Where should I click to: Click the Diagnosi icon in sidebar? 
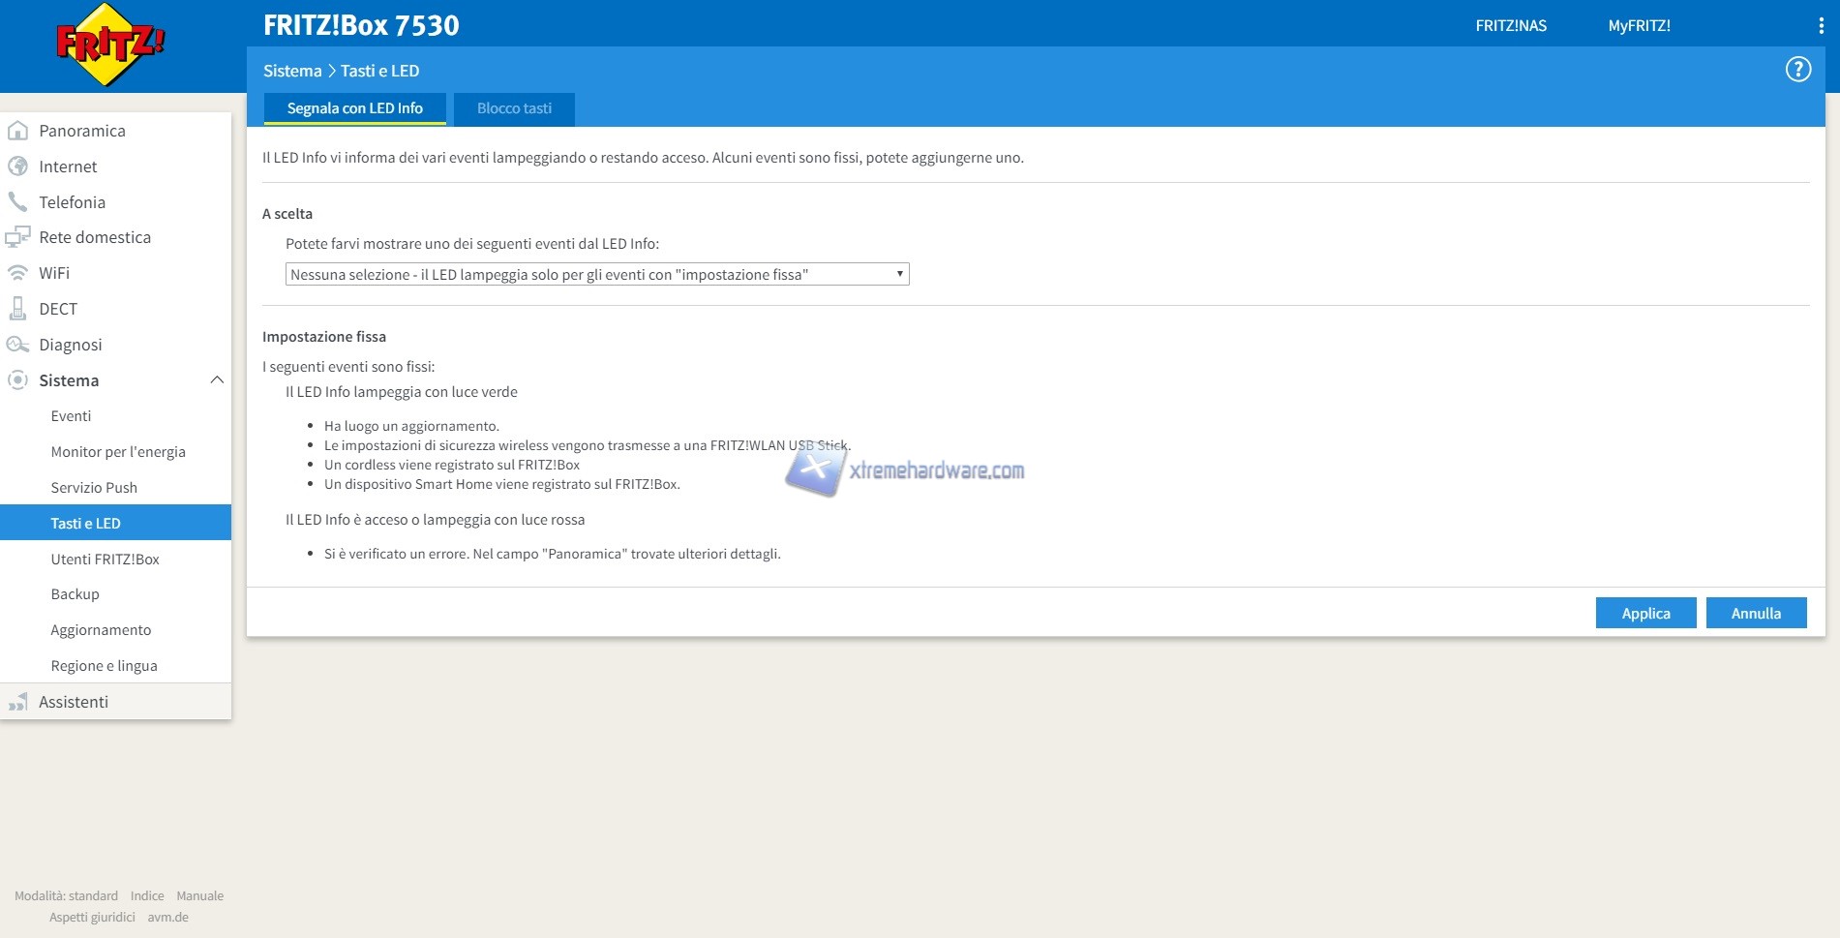(x=17, y=345)
